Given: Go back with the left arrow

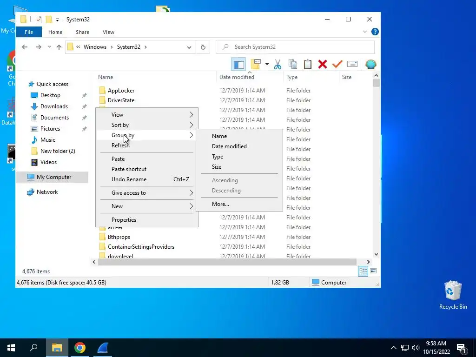Looking at the screenshot, I should [25, 47].
